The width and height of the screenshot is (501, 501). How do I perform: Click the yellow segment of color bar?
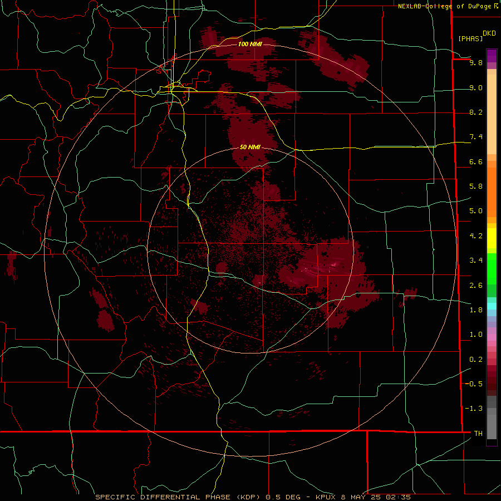[x=492, y=238]
